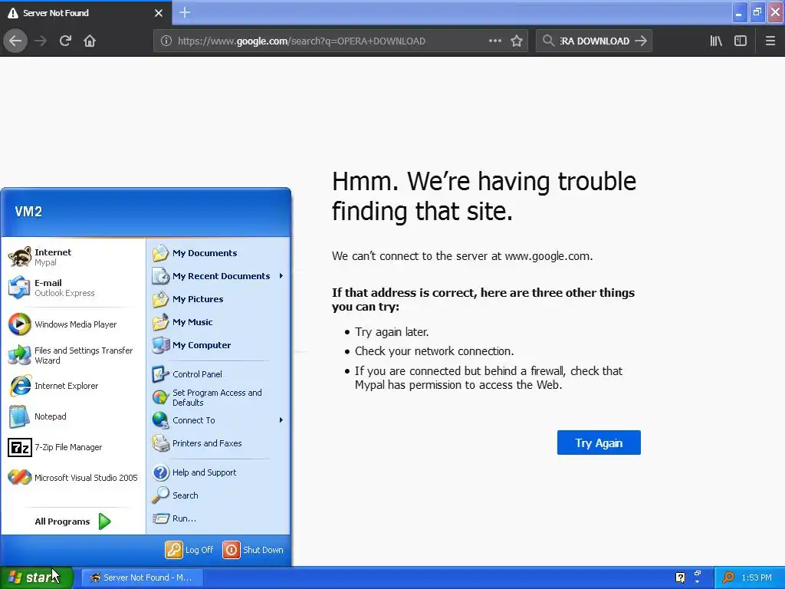The width and height of the screenshot is (785, 589).
Task: Submit search with the arrow in search bar
Action: click(641, 41)
